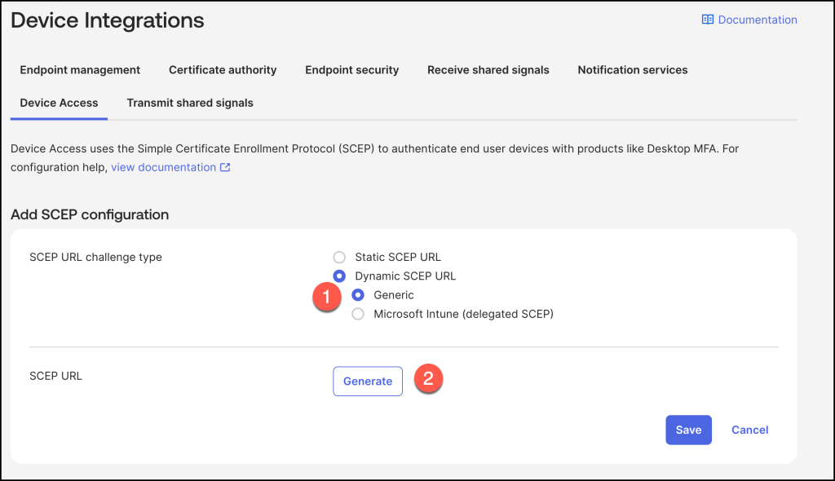Cancel the SCEP configuration
This screenshot has width=835, height=481.
click(749, 430)
